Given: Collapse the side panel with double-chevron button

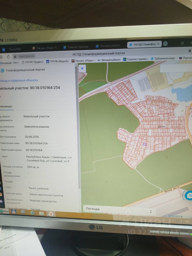Looking at the screenshot, I should [x=82, y=68].
